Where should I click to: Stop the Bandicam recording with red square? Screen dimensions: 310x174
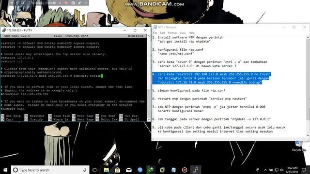click(66, 3)
